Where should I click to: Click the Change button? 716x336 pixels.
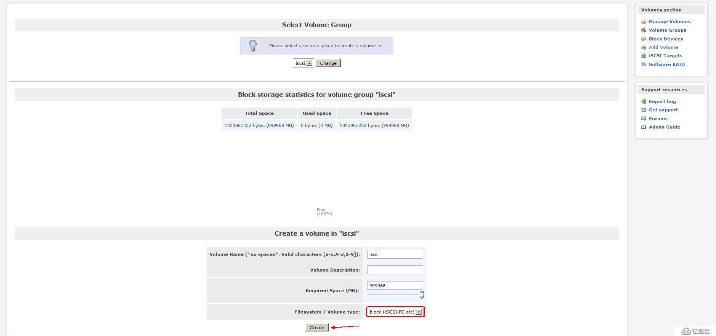tap(328, 63)
